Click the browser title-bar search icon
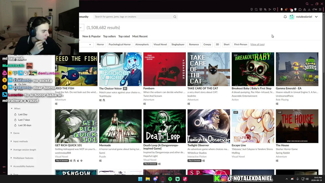 point(307,4)
